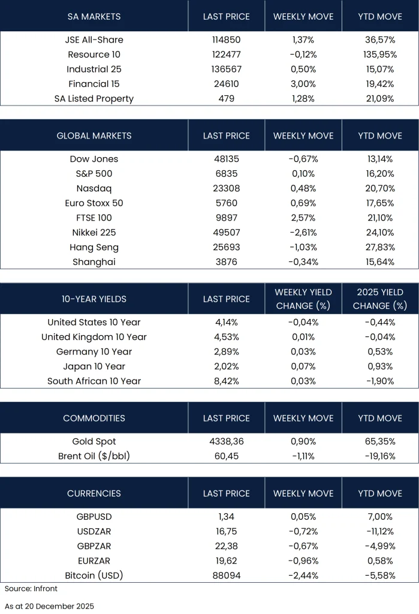Click the 2025 YIELD CHANGE (%) column header
The height and width of the screenshot is (614, 419).
(380, 299)
